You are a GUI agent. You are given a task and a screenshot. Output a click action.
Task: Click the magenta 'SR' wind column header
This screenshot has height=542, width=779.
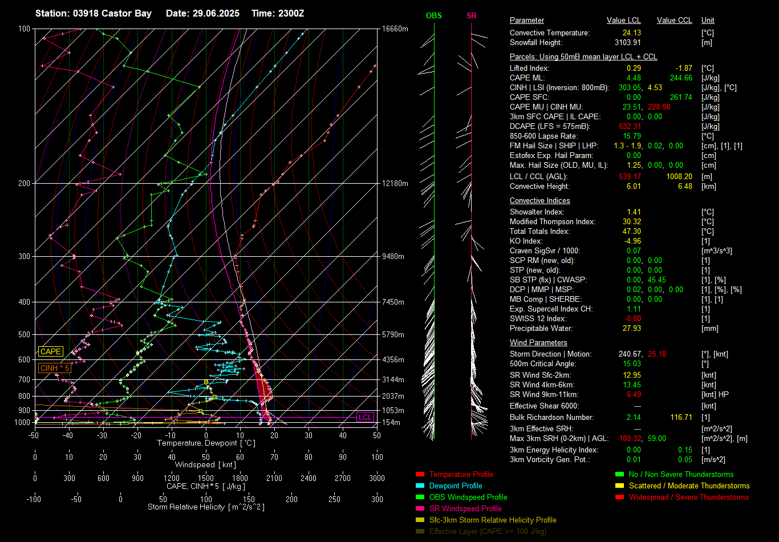471,15
